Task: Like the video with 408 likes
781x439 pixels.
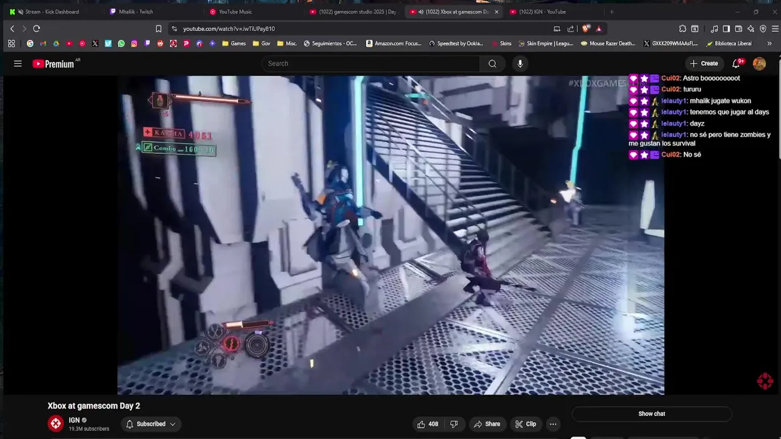Action: pos(428,424)
